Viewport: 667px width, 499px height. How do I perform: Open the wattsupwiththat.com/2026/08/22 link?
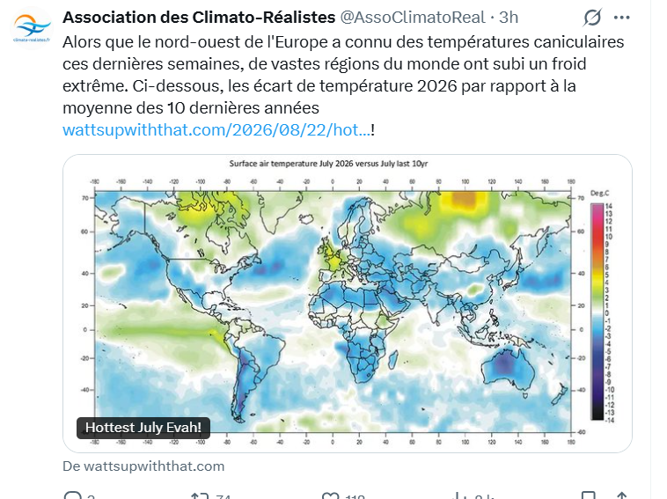pyautogui.click(x=217, y=129)
